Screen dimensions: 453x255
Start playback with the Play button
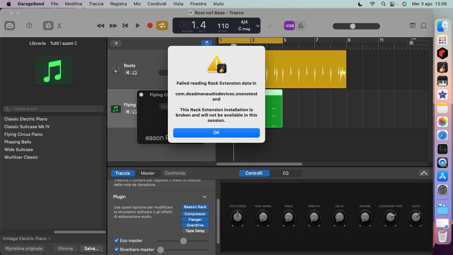click(138, 26)
